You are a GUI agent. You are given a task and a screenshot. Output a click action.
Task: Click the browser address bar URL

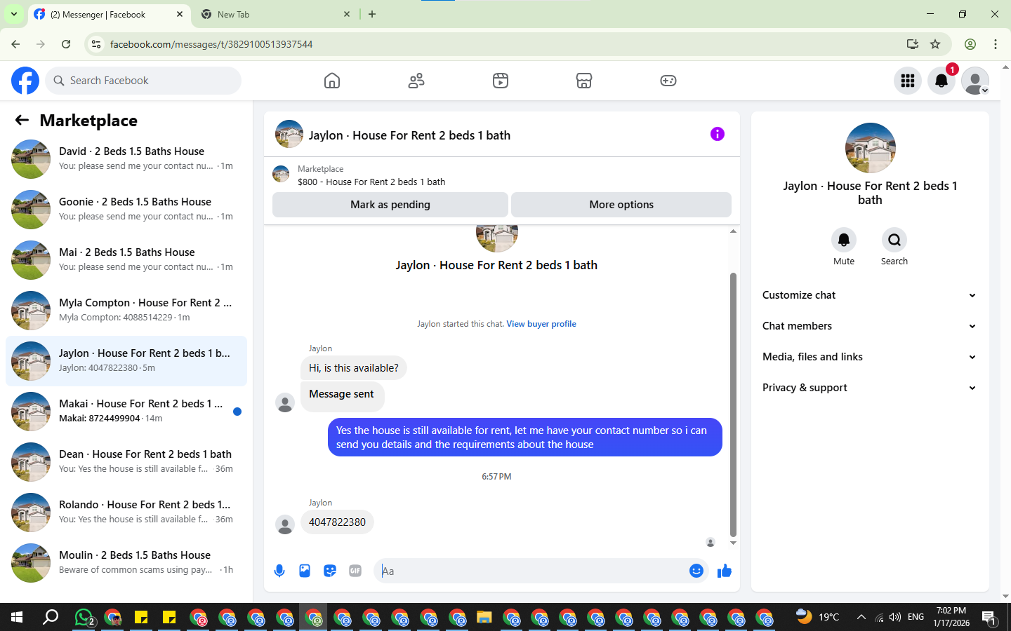(211, 44)
